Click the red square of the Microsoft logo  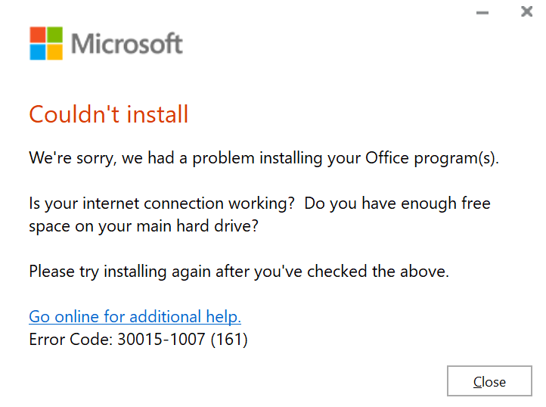tap(38, 35)
